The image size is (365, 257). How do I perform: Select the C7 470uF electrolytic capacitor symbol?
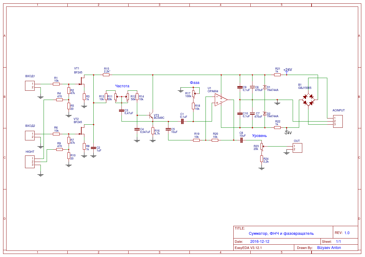[252, 114]
